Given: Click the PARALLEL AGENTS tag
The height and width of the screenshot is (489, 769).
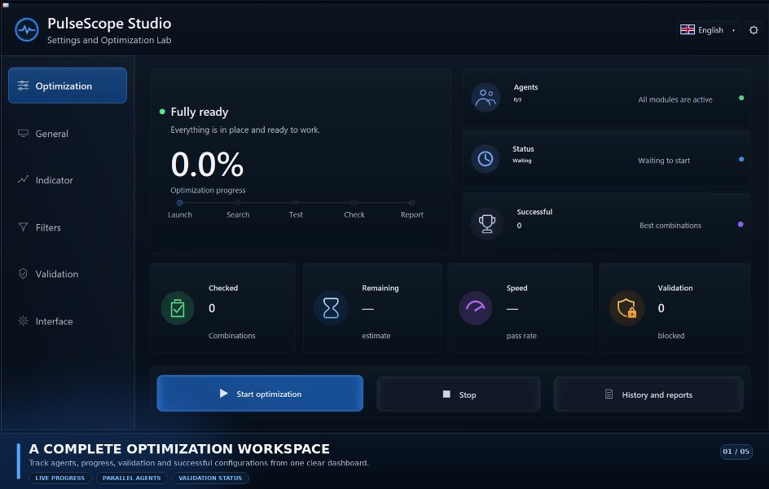Looking at the screenshot, I should pos(131,478).
